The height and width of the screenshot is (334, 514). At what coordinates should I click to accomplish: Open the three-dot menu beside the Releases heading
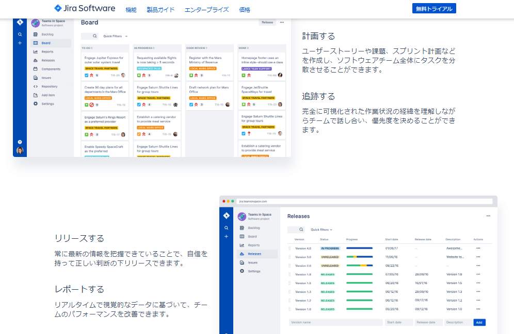(x=488, y=216)
